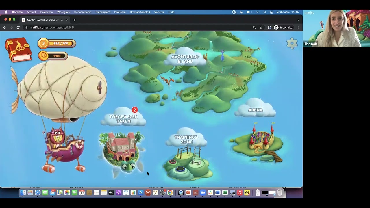The width and height of the screenshot is (370, 208).
Task: Open PowerPoint from the dock
Action: pyautogui.click(x=188, y=193)
